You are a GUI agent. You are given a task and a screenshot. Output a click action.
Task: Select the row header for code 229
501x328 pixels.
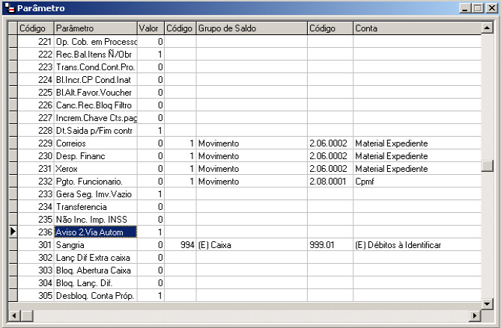[x=12, y=143]
